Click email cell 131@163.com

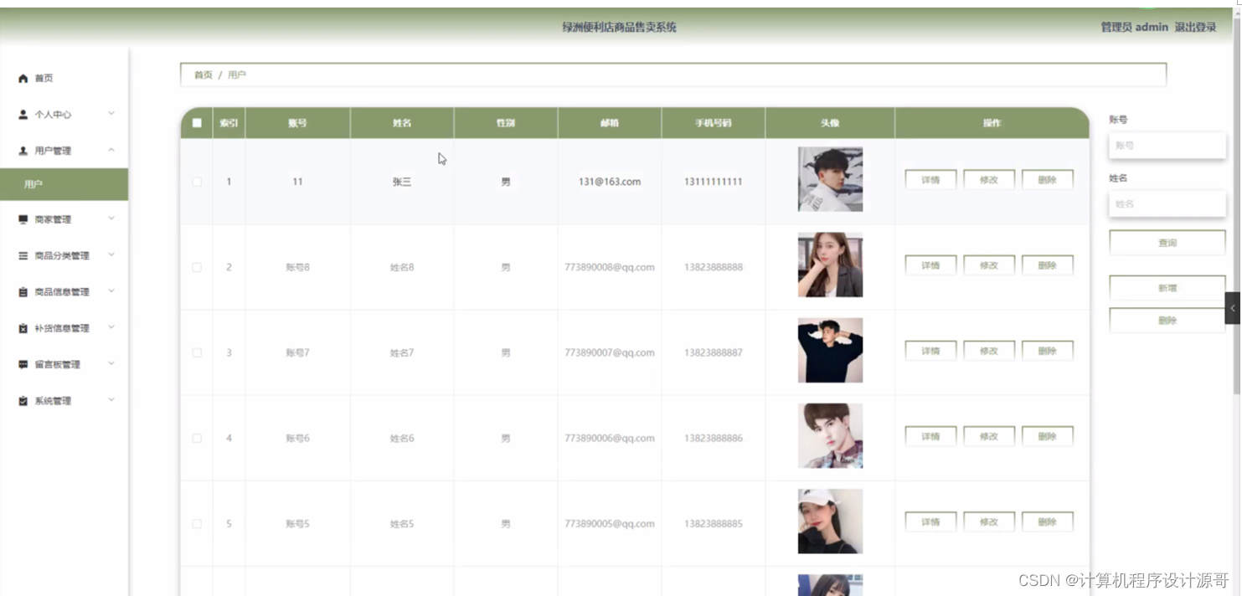(610, 182)
